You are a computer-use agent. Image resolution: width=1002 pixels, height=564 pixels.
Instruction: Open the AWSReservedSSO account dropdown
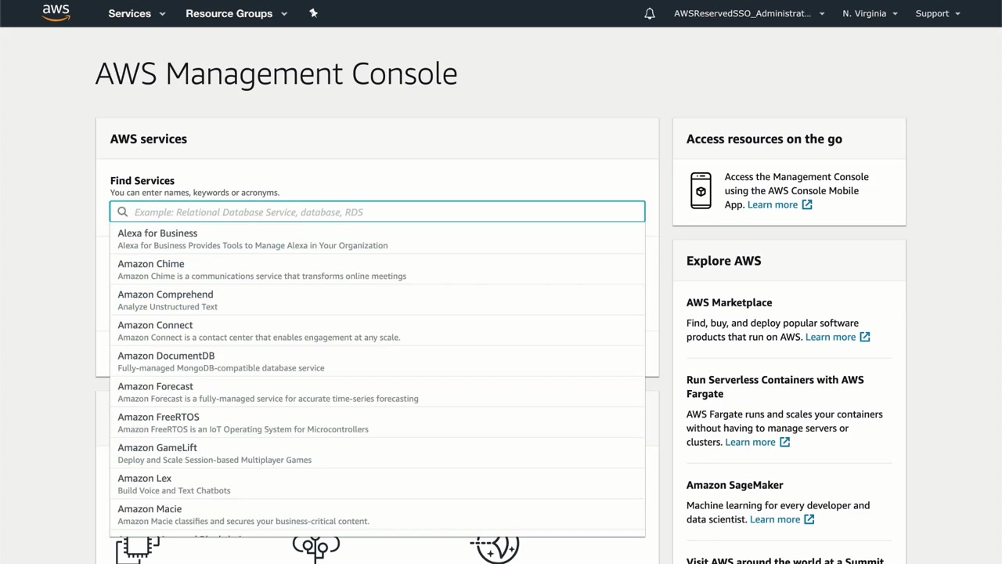pos(749,13)
